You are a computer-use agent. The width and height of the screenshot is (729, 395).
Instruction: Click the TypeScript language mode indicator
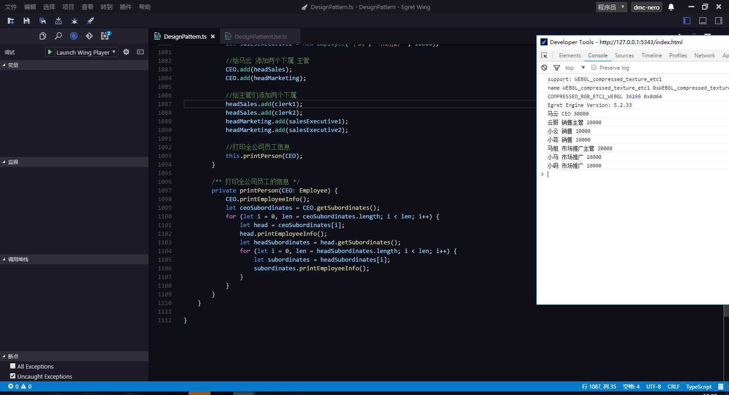point(698,386)
